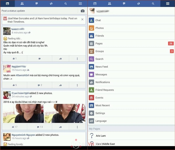Open Photos from side menu
Viewport: 175px width, 150px height.
coord(131,28)
